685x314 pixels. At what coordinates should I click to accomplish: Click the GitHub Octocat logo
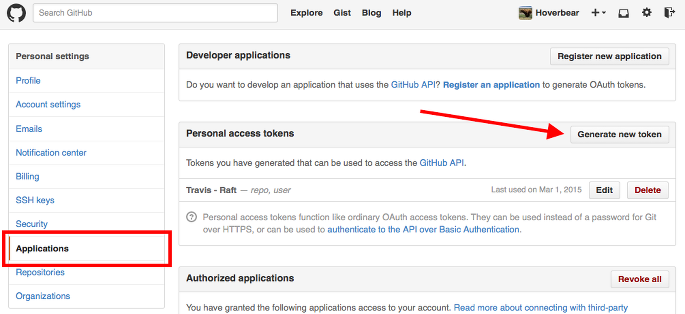[x=16, y=13]
